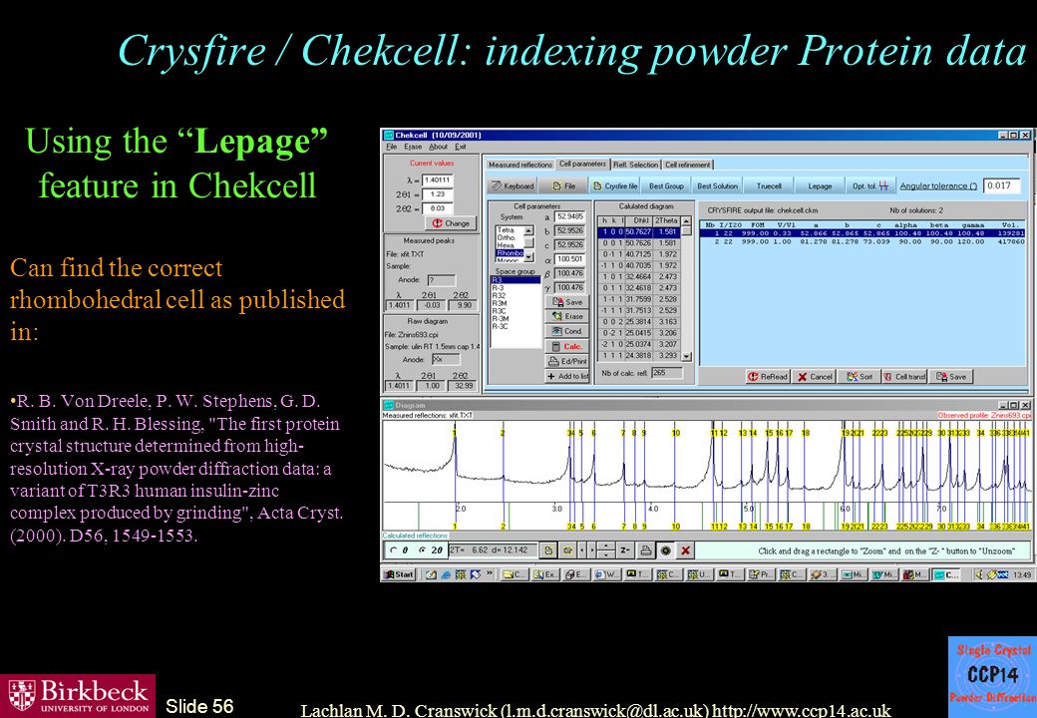Click ReRead under the solutions list
Screen dimensions: 1037x718
click(x=767, y=377)
